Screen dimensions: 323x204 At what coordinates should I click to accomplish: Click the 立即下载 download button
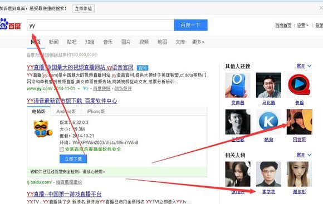point(73,159)
